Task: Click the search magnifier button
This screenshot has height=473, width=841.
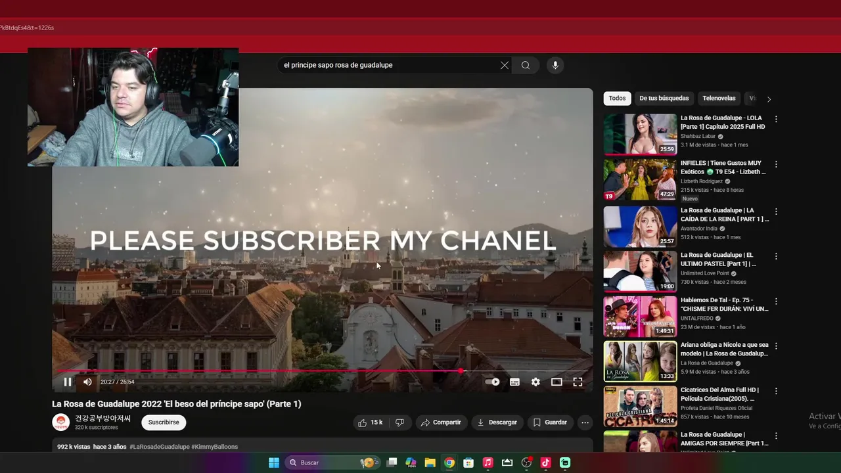Action: pyautogui.click(x=526, y=65)
